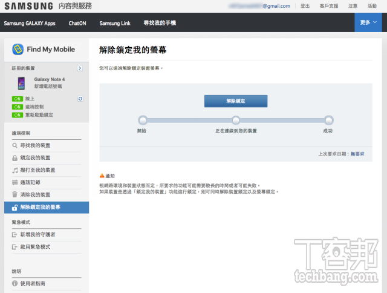Click the orange warning icon beside 通知
Viewport: 387px width, 293px height.
[x=102, y=176]
